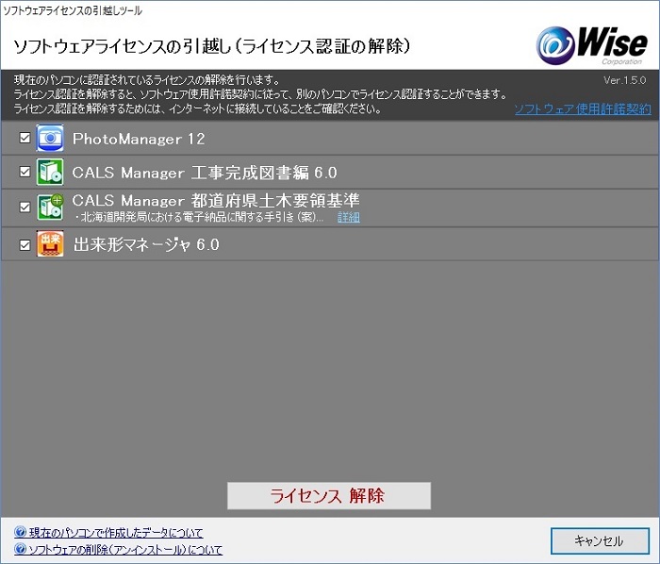Viewport: 660px width, 564px height.
Task: Click help icon beside 現在のパソコンで作成したデータについて
Action: click(x=20, y=532)
